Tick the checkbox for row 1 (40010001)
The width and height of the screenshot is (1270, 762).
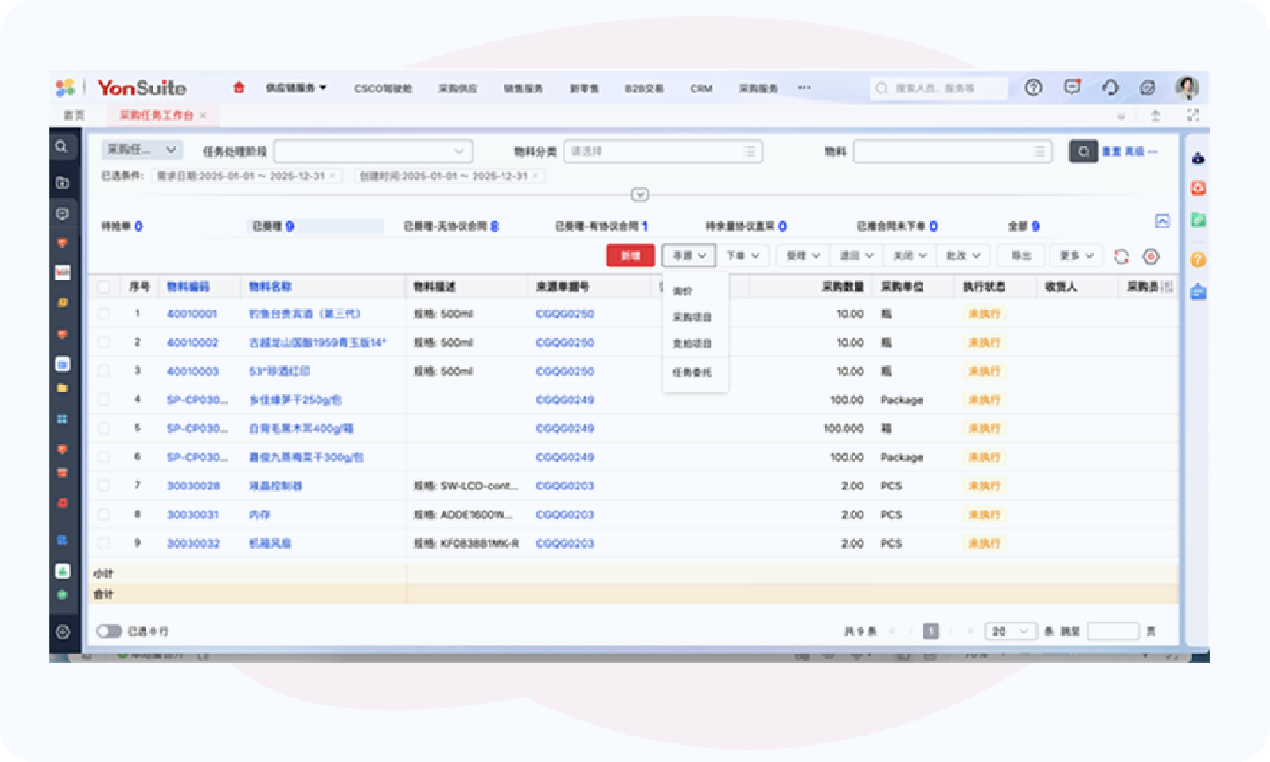tap(104, 314)
